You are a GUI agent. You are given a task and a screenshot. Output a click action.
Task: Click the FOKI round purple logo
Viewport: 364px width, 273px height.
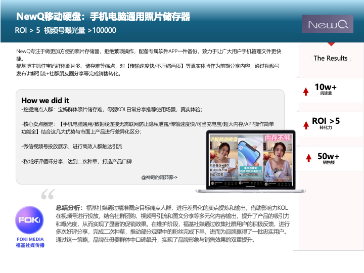coord(29,220)
